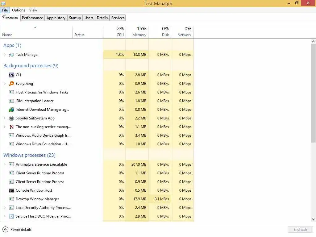
Task: Click Service Host DCOM gear icon
Action: click(x=11, y=216)
